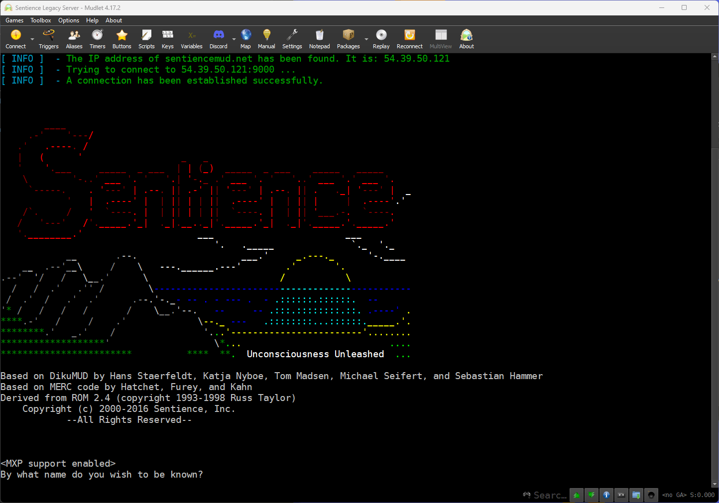Screen dimensions: 719x503
Task: Click the 'Based on MERC code' line
Action: 126,387
